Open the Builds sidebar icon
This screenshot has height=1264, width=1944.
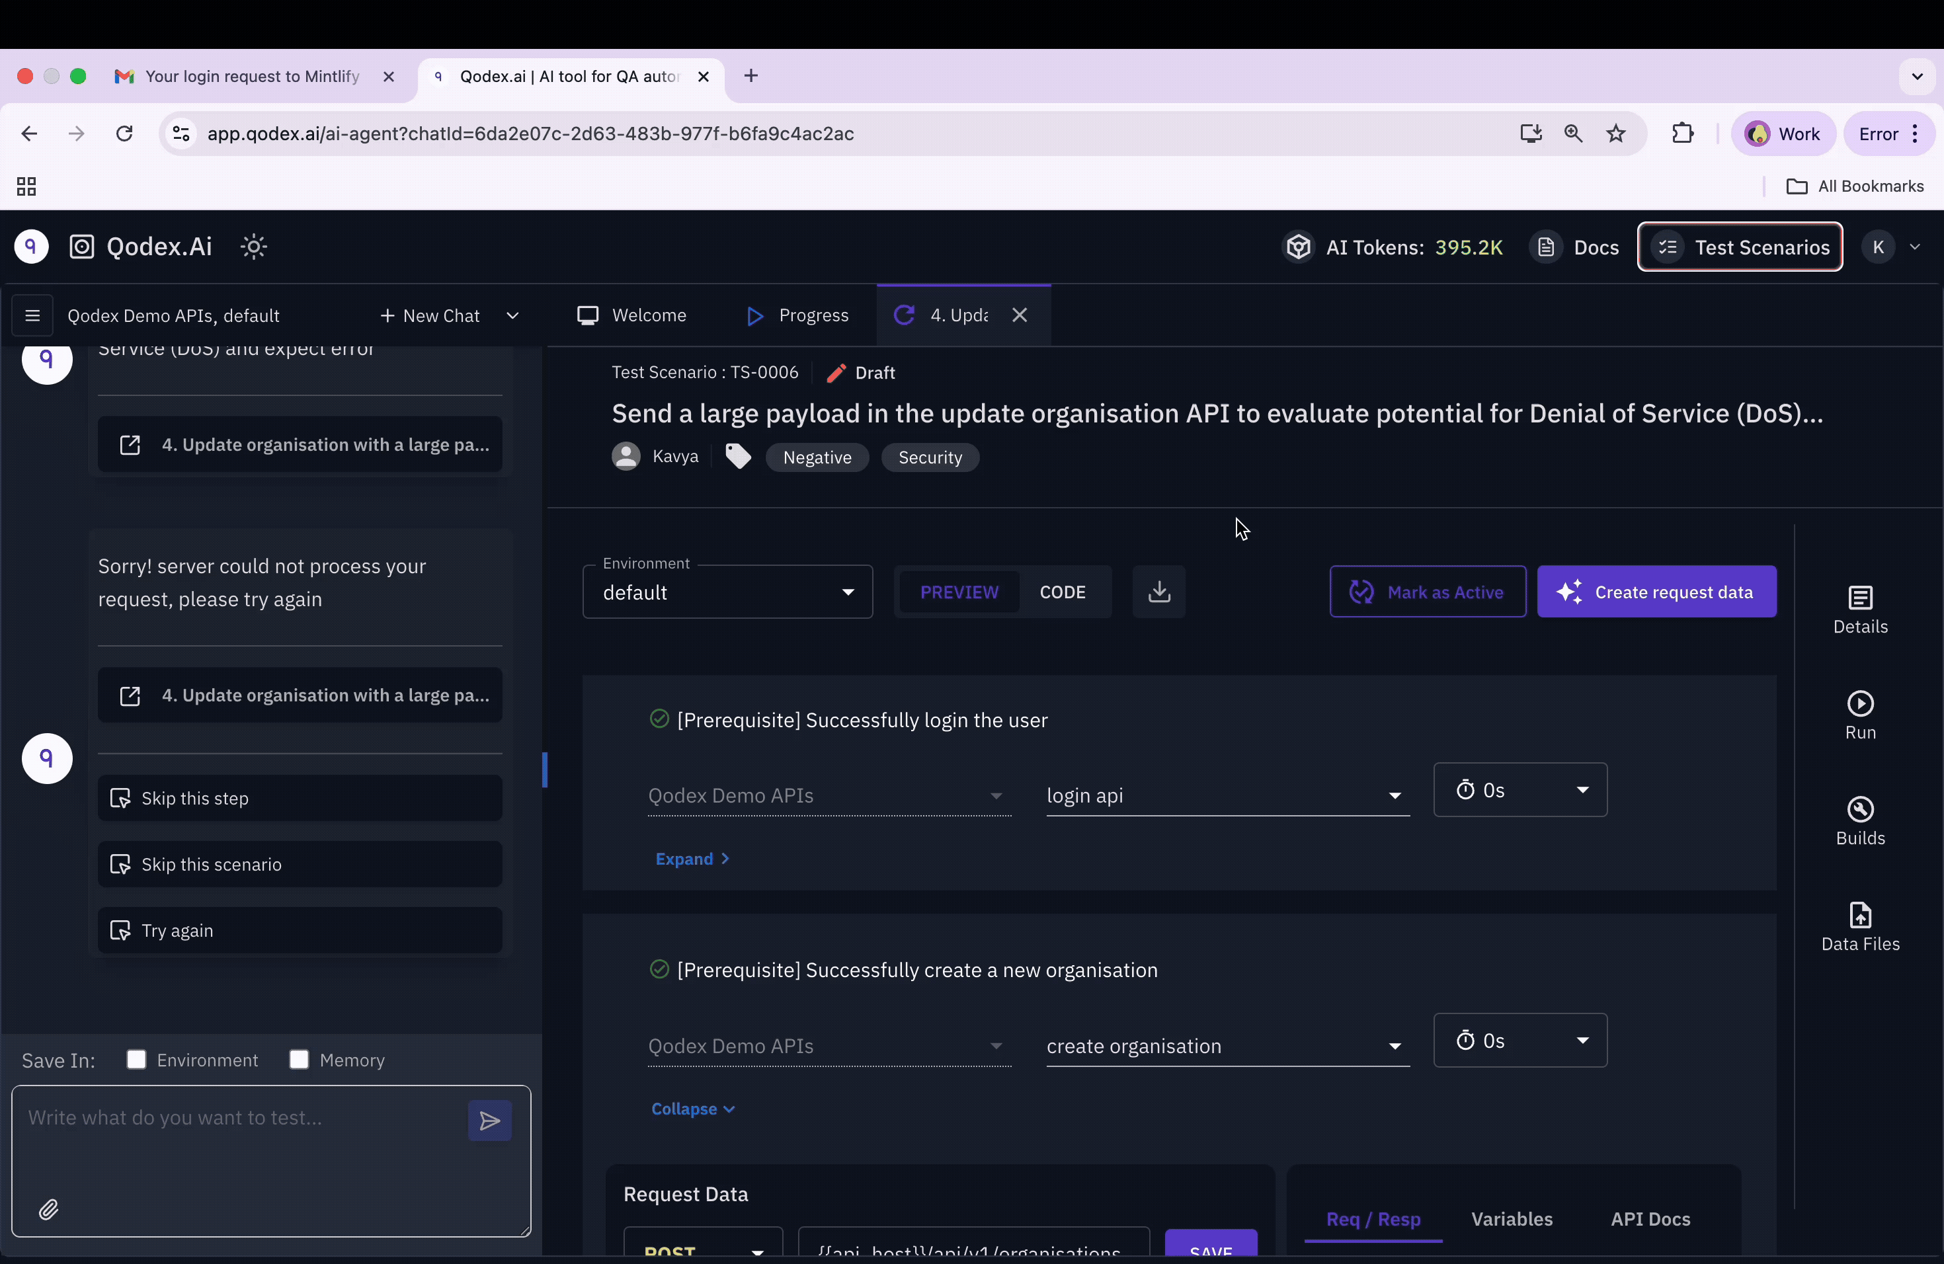[x=1860, y=820]
